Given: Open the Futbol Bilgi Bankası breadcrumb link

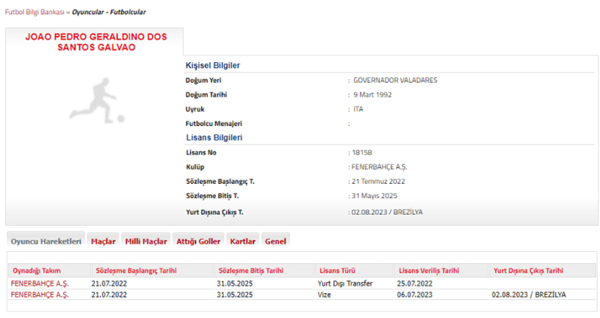Looking at the screenshot, I should point(33,12).
